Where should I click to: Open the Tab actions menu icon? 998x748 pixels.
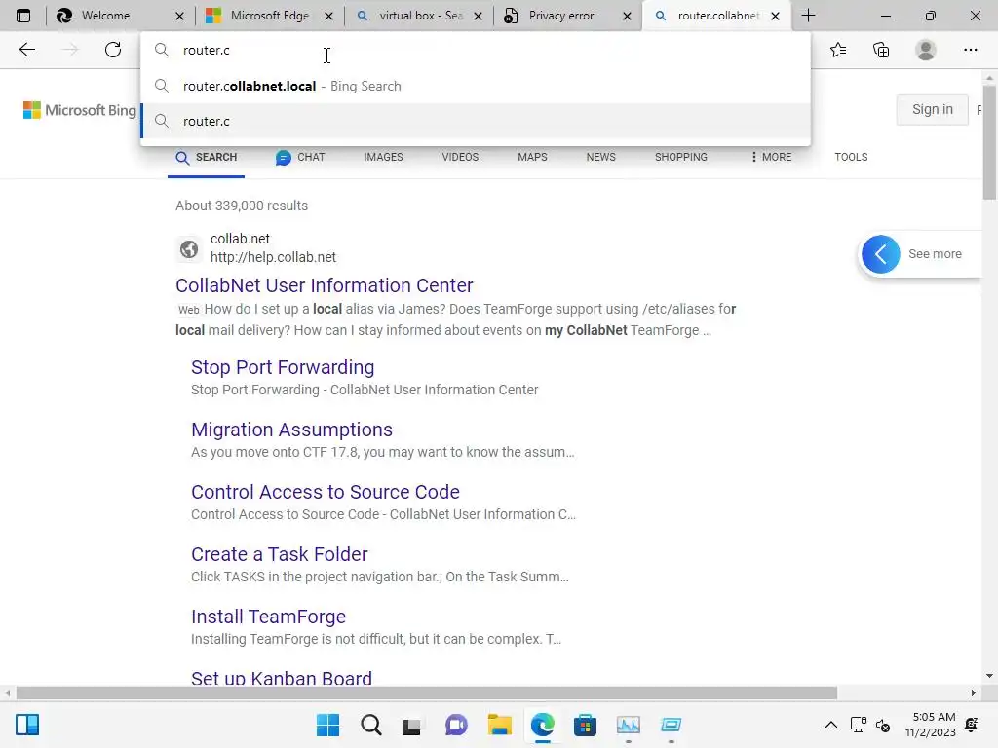23,16
